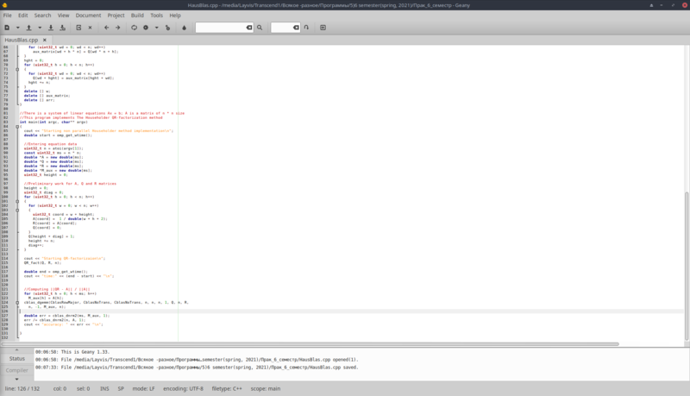The height and width of the screenshot is (396, 690).
Task: Save the current file via toolbar
Action: [x=51, y=28]
